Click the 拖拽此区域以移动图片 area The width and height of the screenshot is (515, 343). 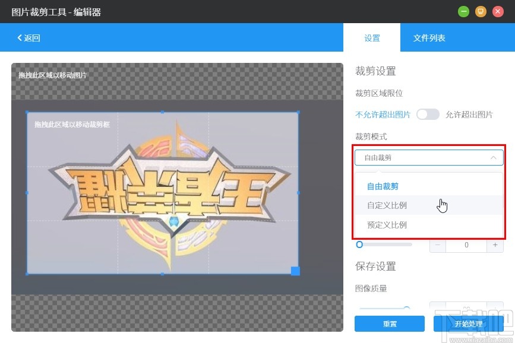(x=52, y=75)
